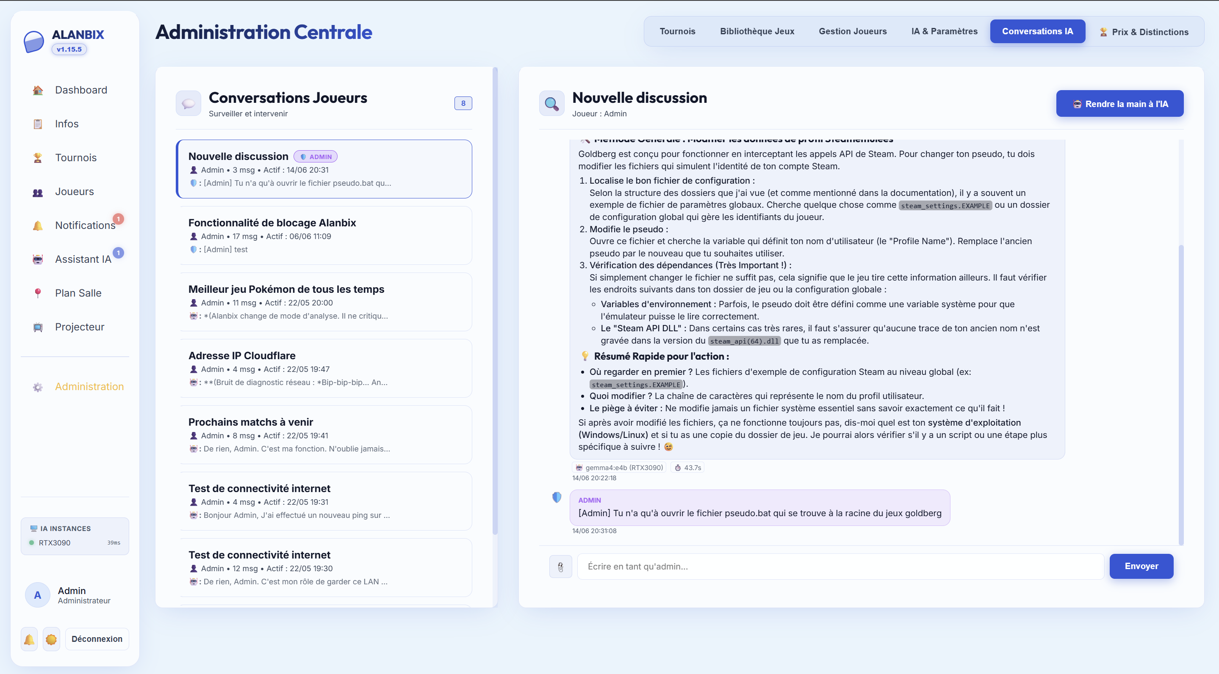The image size is (1219, 674).
Task: Open the Prix & Distinctions tab
Action: point(1143,32)
